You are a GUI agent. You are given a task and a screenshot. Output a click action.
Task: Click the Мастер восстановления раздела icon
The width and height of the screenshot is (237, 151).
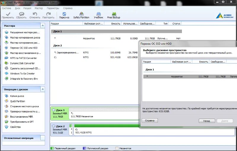click(7, 53)
